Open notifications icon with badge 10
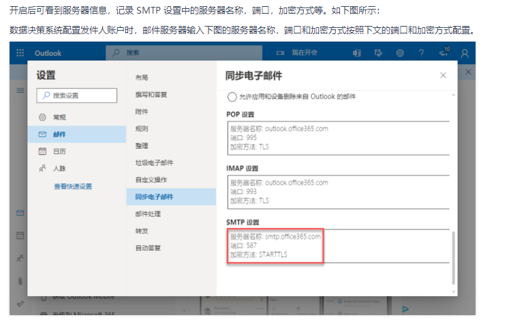Screen dimensions: 511x324 (x=444, y=52)
